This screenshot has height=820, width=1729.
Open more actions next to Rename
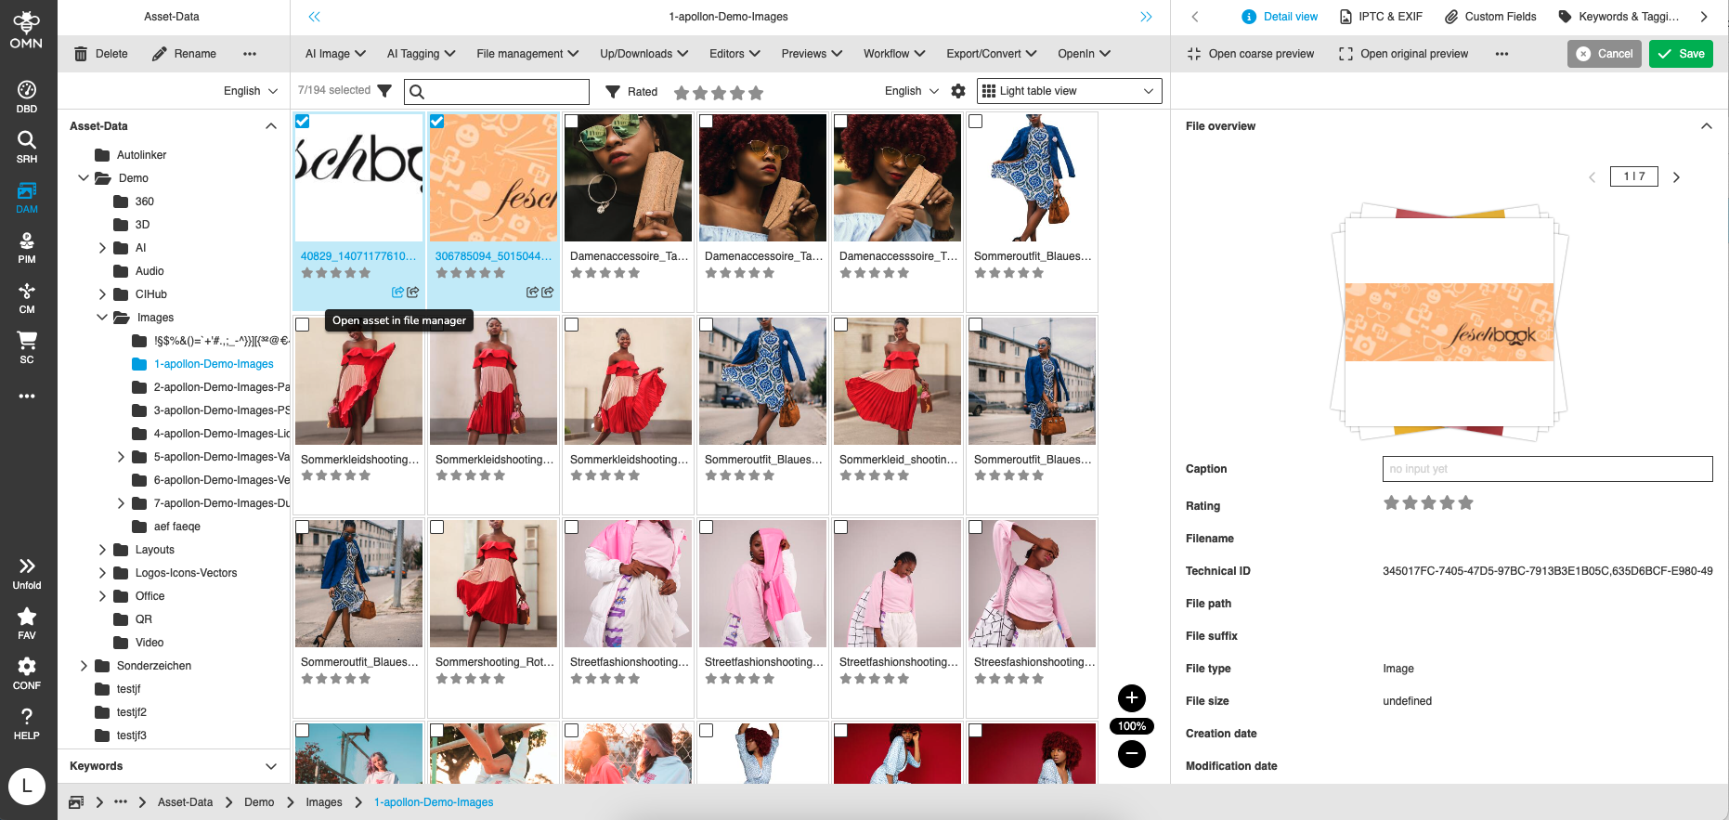coord(250,54)
